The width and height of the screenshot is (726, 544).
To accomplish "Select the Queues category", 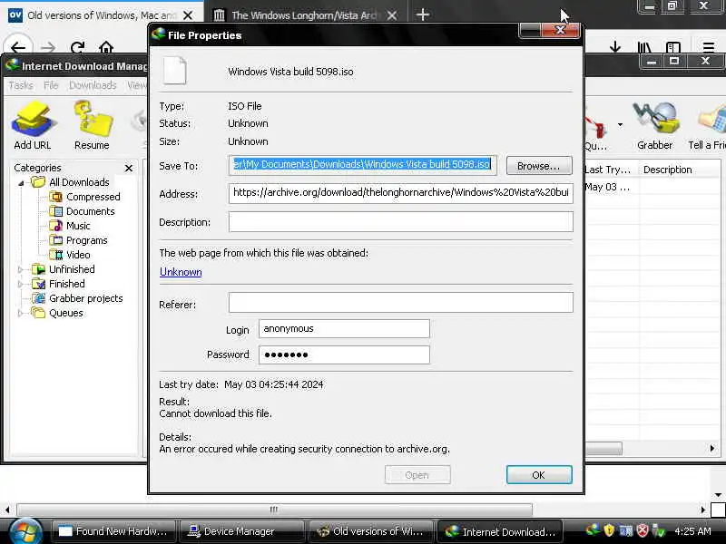I will pos(65,313).
